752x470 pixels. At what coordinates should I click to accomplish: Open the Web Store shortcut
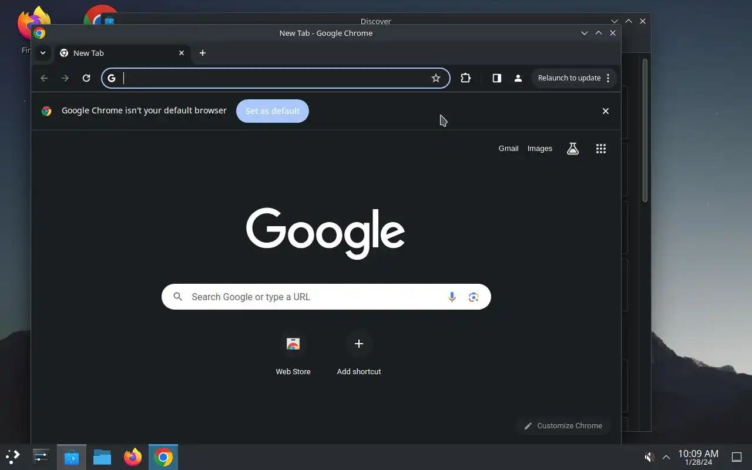pos(293,354)
